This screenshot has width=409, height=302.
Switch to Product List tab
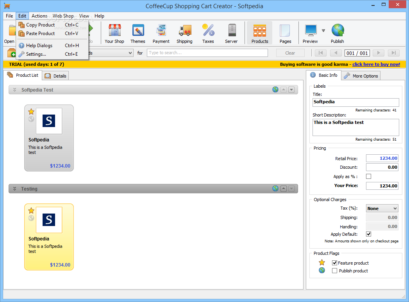[x=23, y=75]
